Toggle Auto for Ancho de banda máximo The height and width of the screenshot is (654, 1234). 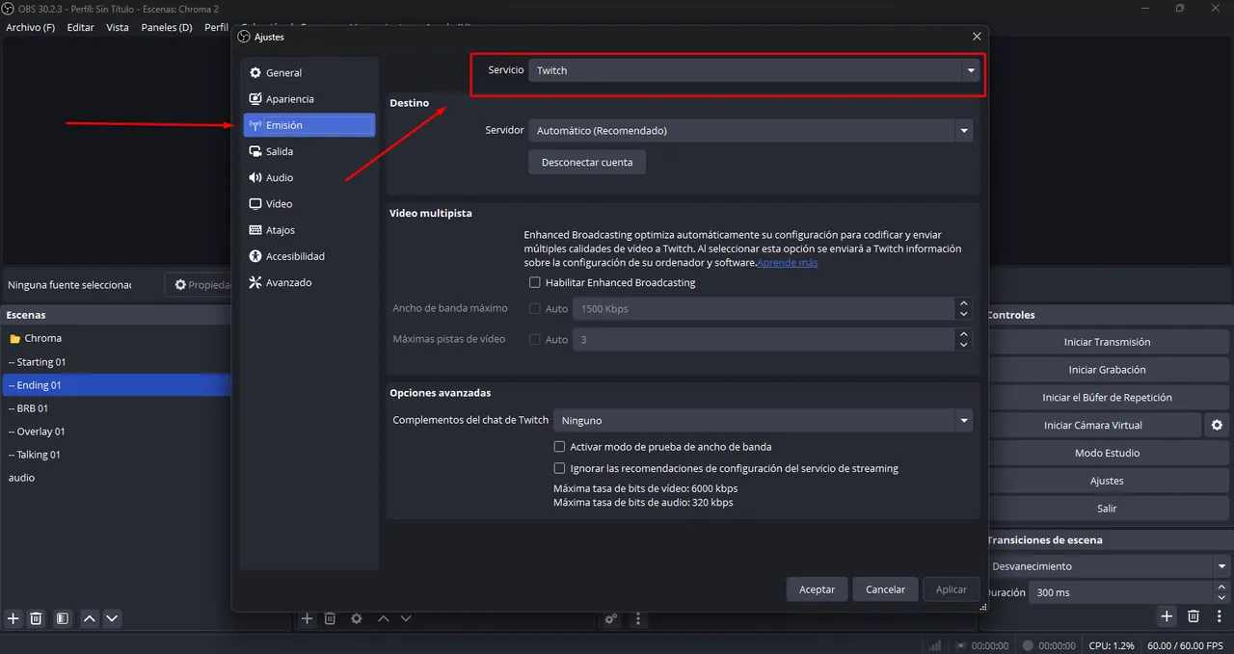pyautogui.click(x=534, y=309)
